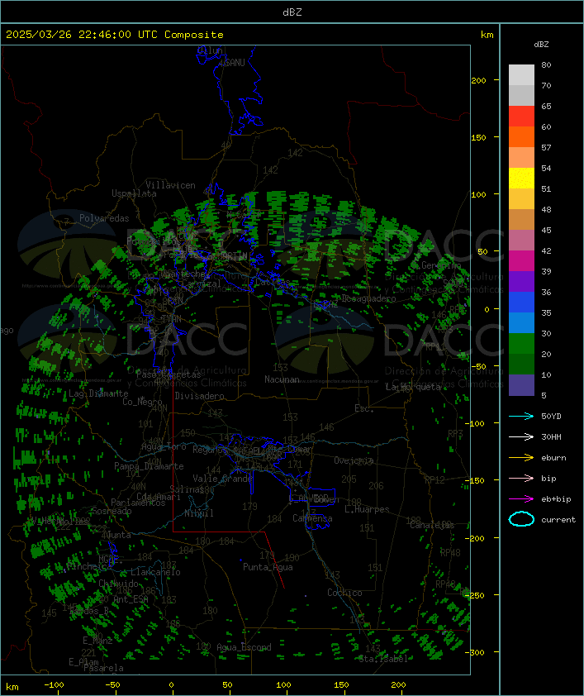Screen dimensions: 584x696
Task: Click the 'dBZ' heading above the color scale
Action: (x=541, y=45)
